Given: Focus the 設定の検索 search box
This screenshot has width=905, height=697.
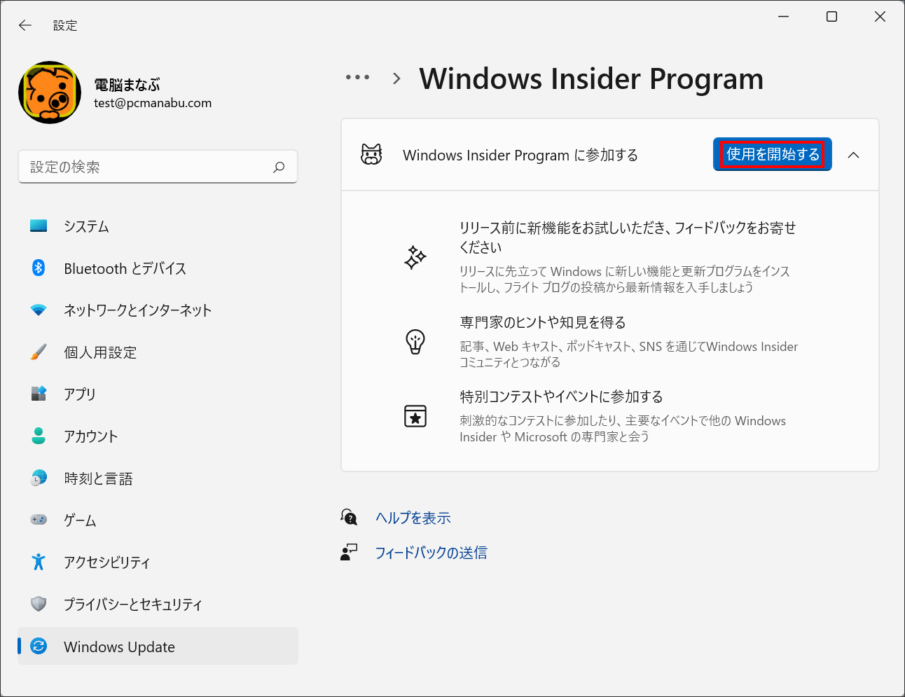Looking at the screenshot, I should [158, 167].
